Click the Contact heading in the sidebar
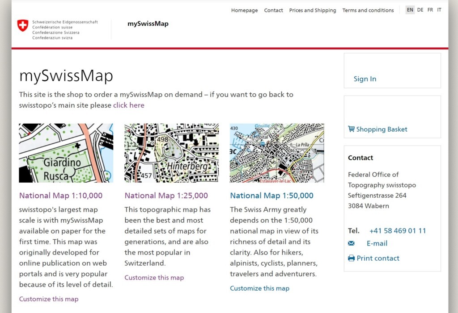Screen dimensions: 458x313 [360, 158]
